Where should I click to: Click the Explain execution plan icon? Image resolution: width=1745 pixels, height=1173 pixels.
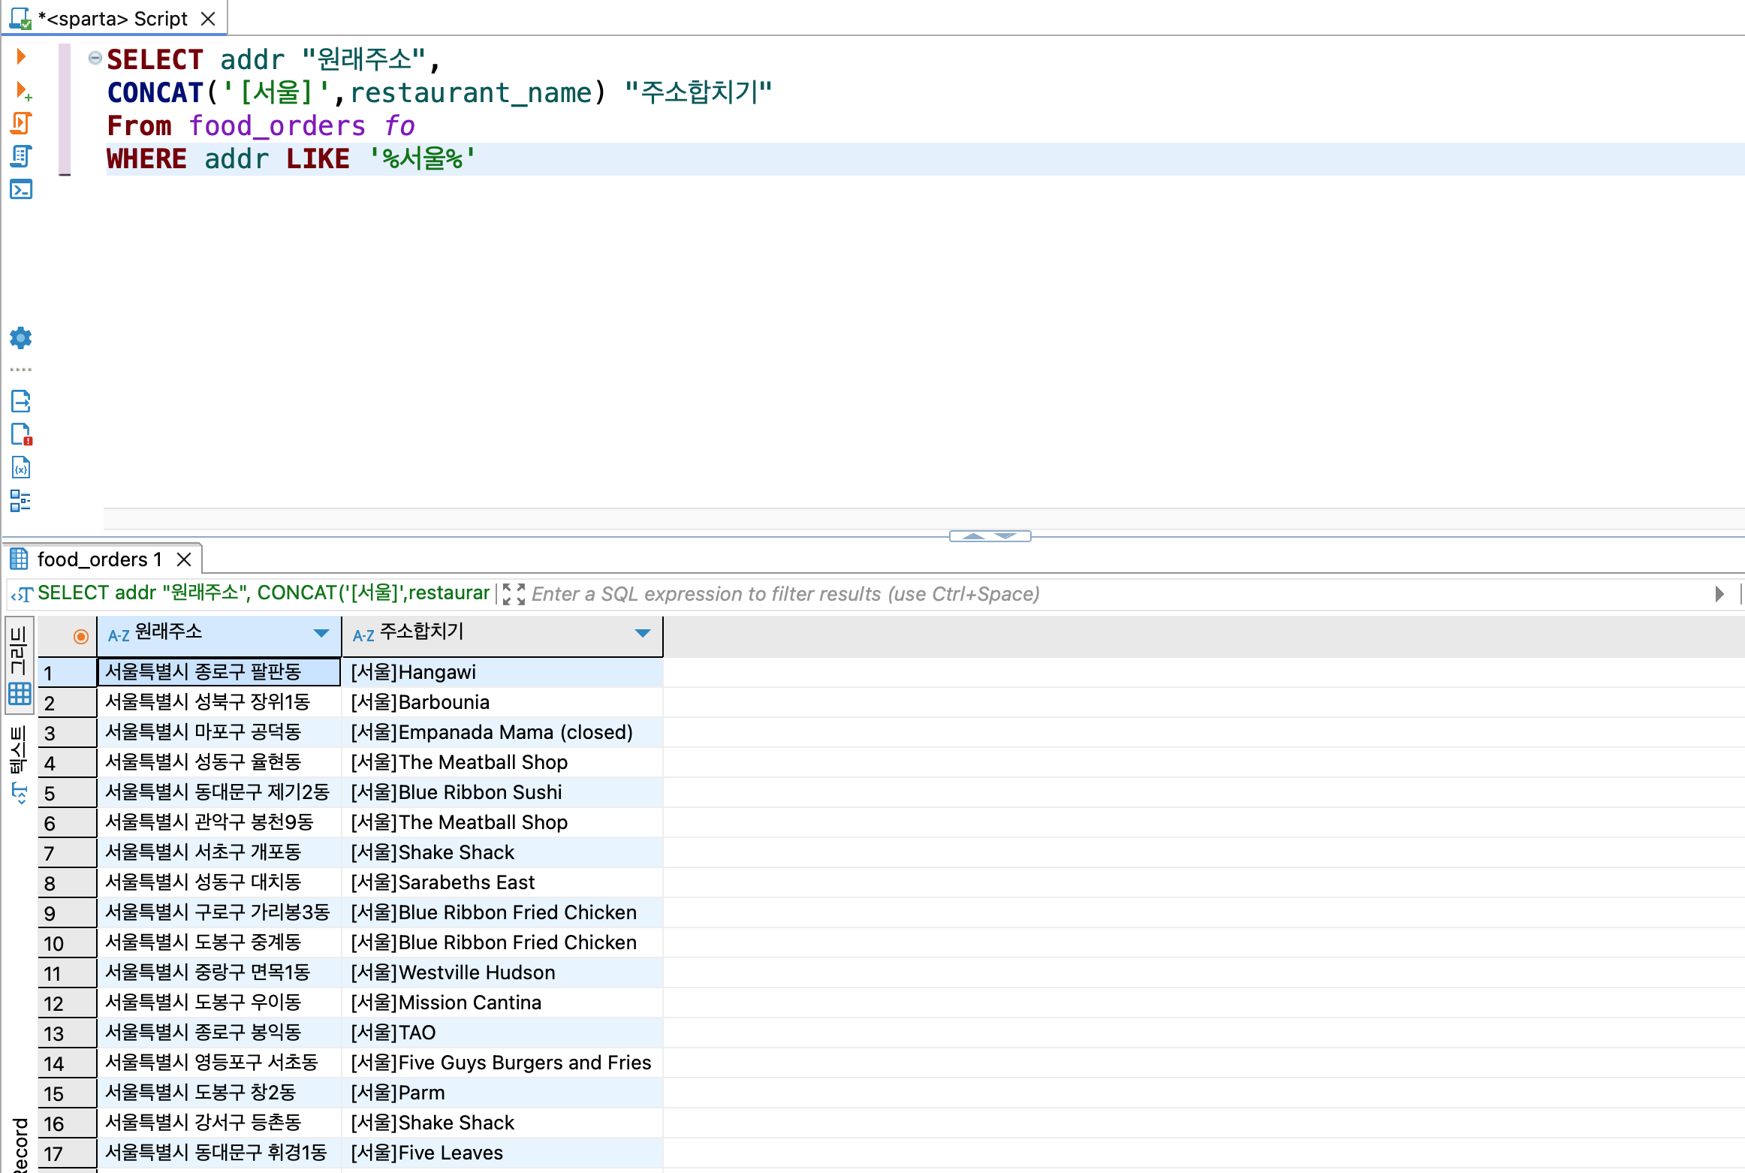click(x=21, y=156)
